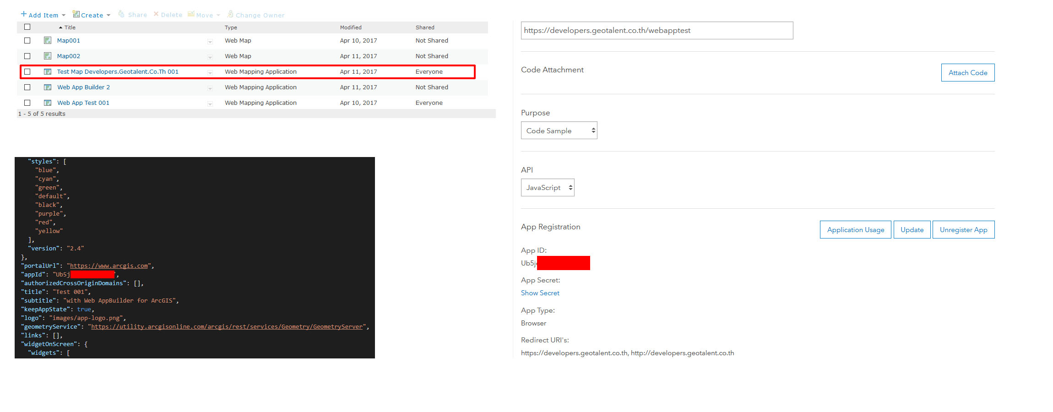Click the Map002 web map icon
Screen dimensions: 1053x412
(48, 56)
